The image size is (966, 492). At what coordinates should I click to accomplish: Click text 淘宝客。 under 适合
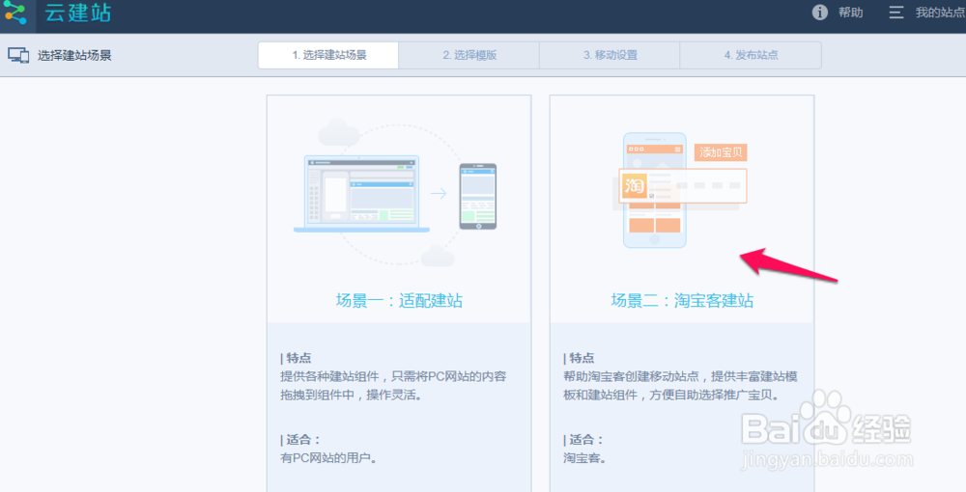click(x=584, y=458)
